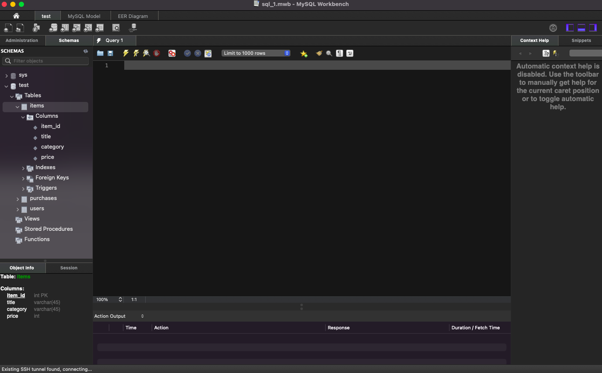Expand the purchases table

(x=18, y=199)
